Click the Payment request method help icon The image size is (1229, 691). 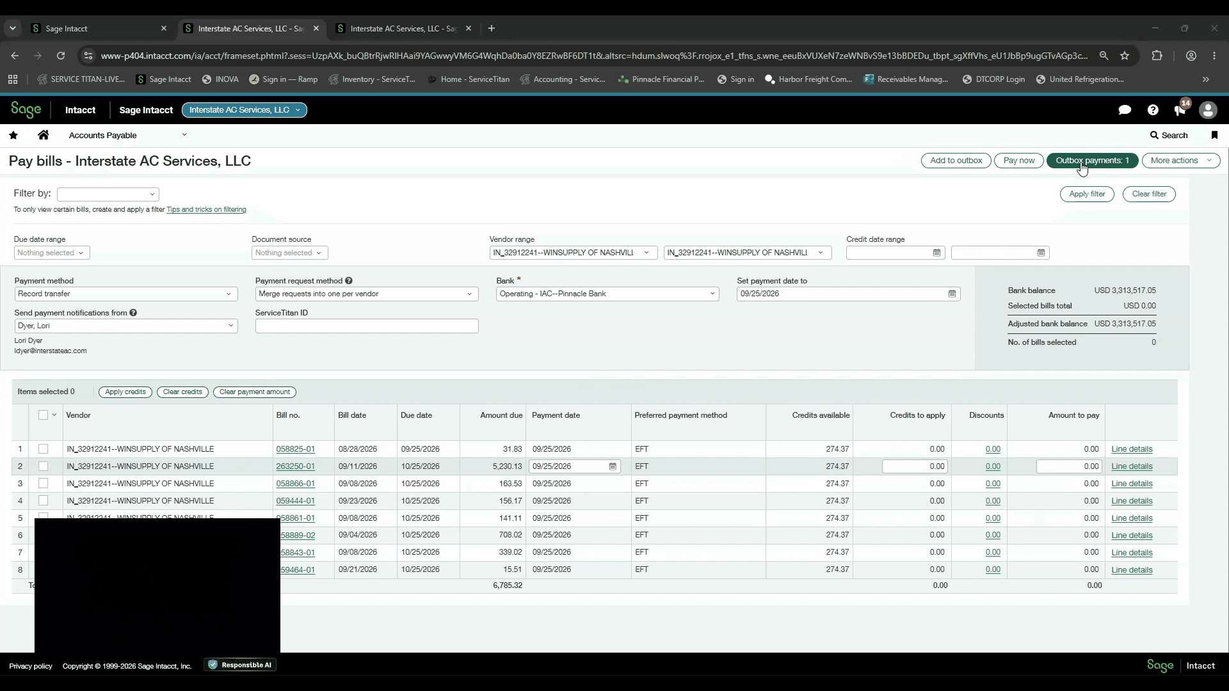tap(349, 281)
